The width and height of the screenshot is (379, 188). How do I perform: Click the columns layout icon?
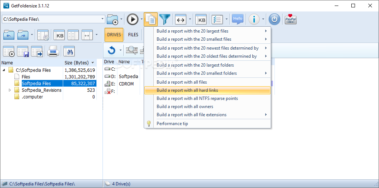[x=73, y=35]
